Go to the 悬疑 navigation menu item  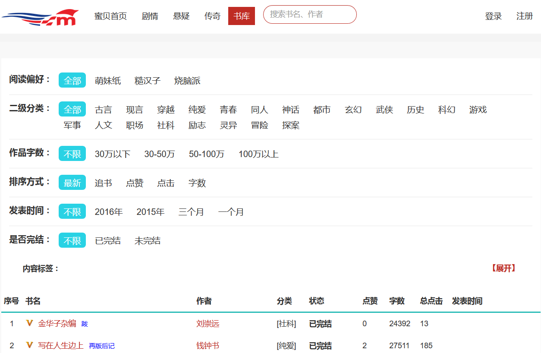pos(181,16)
